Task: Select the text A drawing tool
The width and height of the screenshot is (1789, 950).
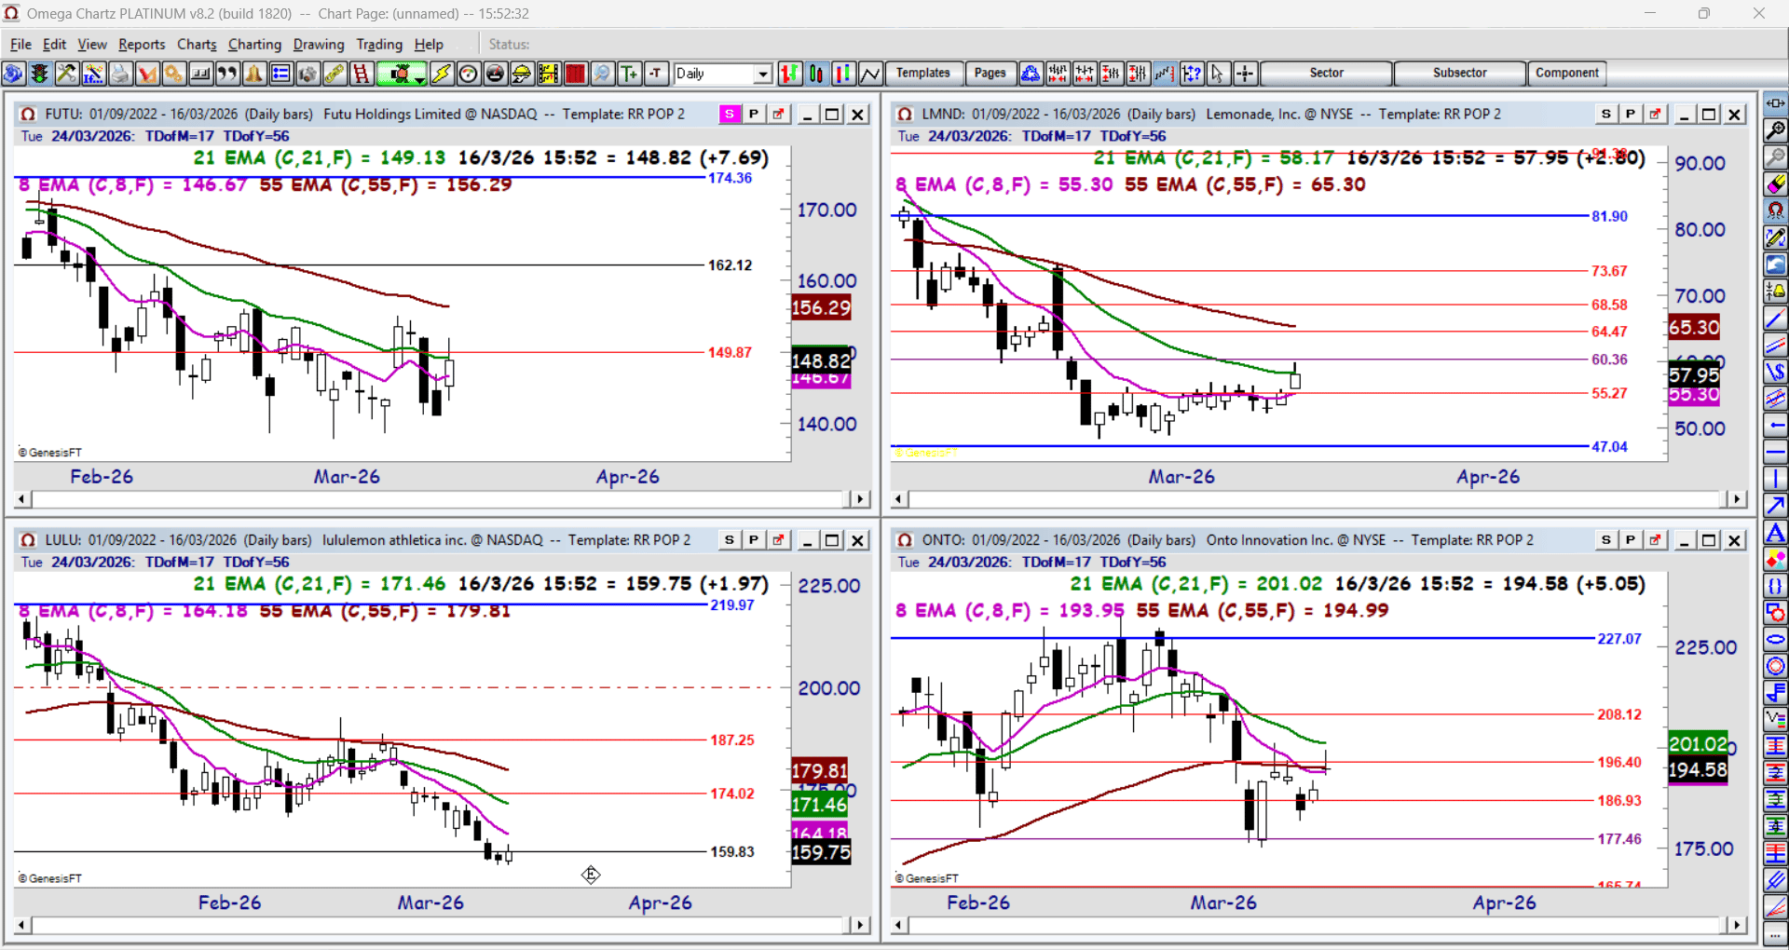Action: pyautogui.click(x=1776, y=533)
